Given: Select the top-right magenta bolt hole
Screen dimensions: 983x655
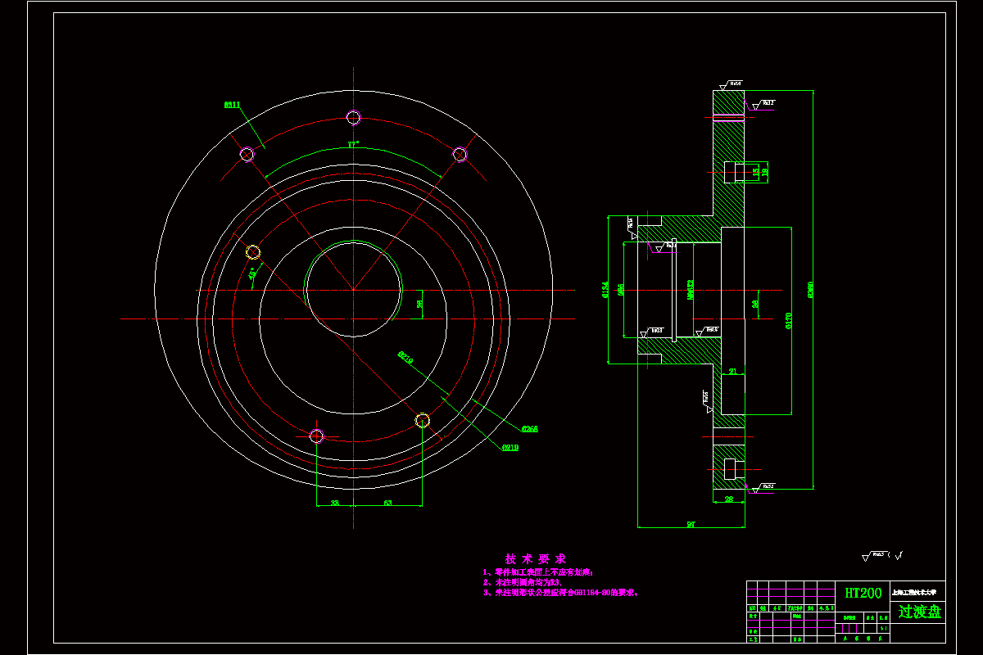Looking at the screenshot, I should [460, 154].
